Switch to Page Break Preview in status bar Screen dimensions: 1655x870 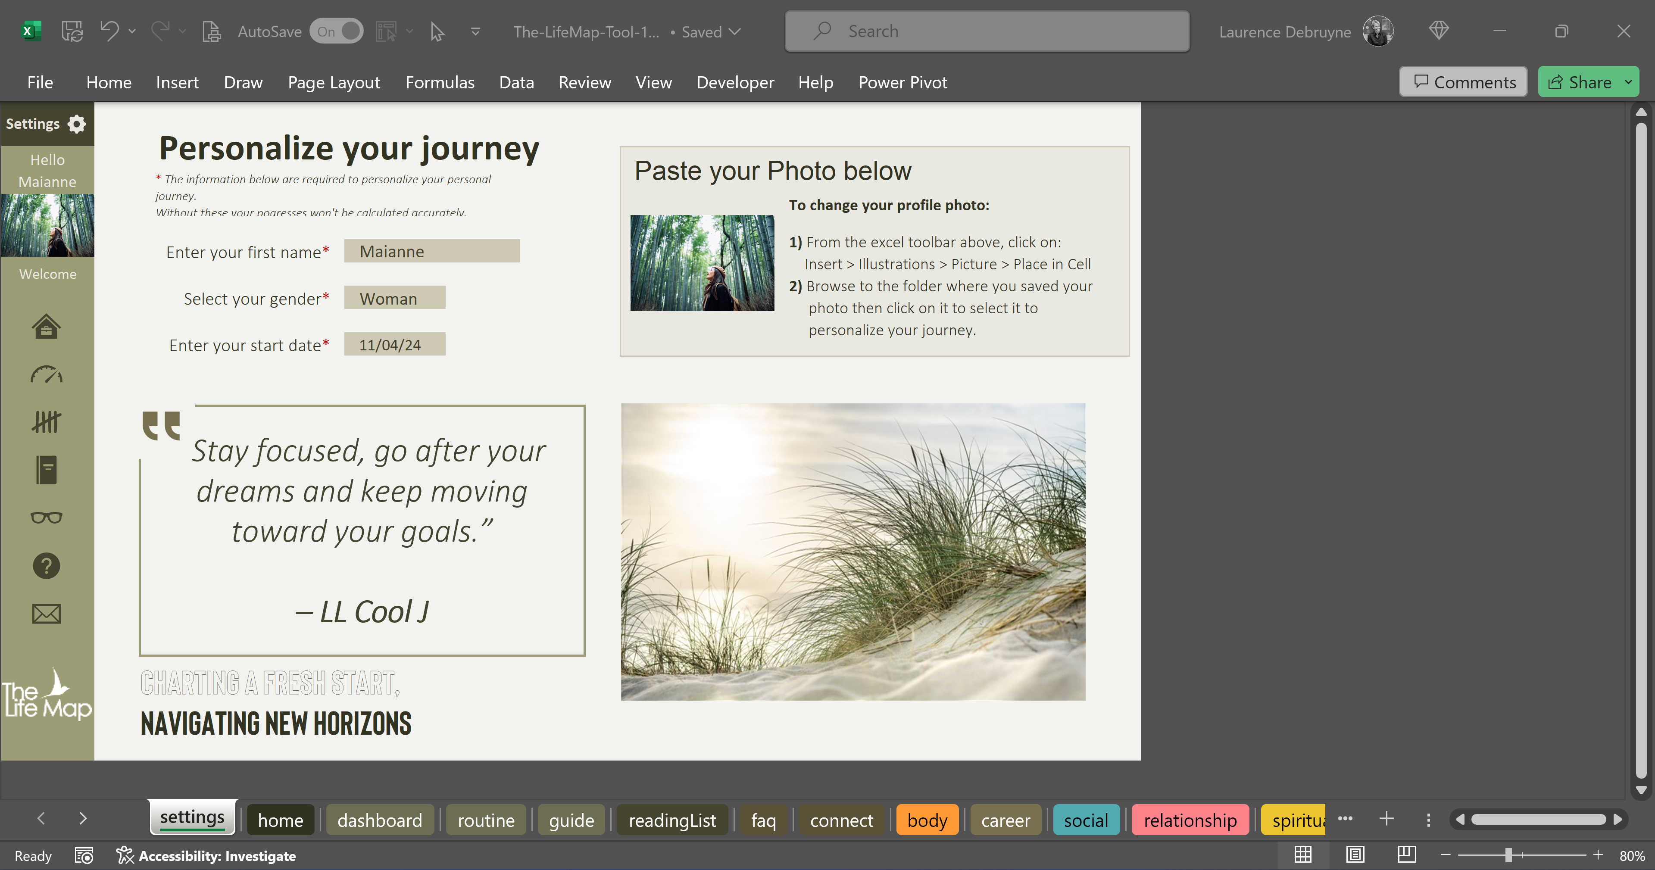pos(1406,854)
